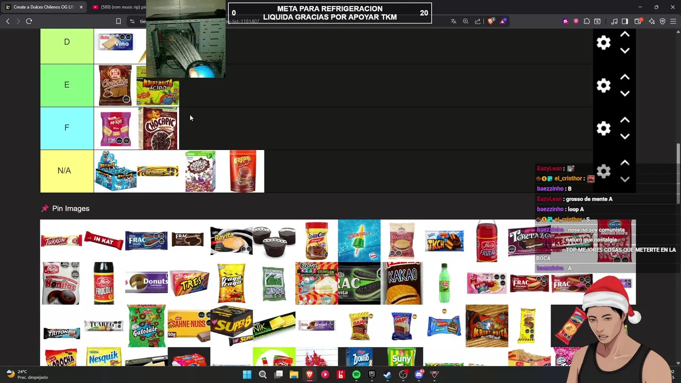Click the page vertical scrollbar

pos(678,173)
